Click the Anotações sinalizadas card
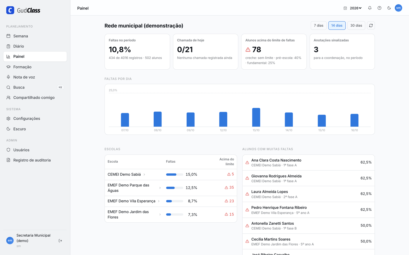The height and width of the screenshot is (255, 409). click(x=342, y=52)
